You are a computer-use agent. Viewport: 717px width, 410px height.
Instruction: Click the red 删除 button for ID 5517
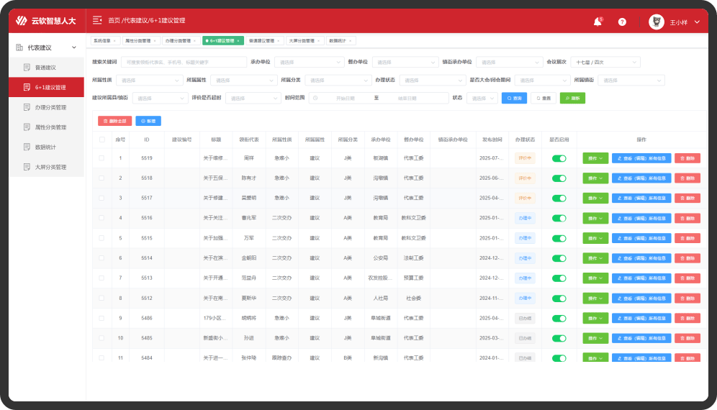(687, 198)
